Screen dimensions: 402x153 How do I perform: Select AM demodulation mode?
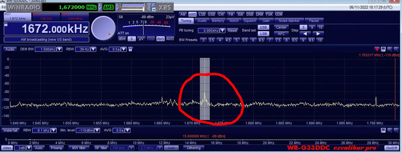point(183,14)
